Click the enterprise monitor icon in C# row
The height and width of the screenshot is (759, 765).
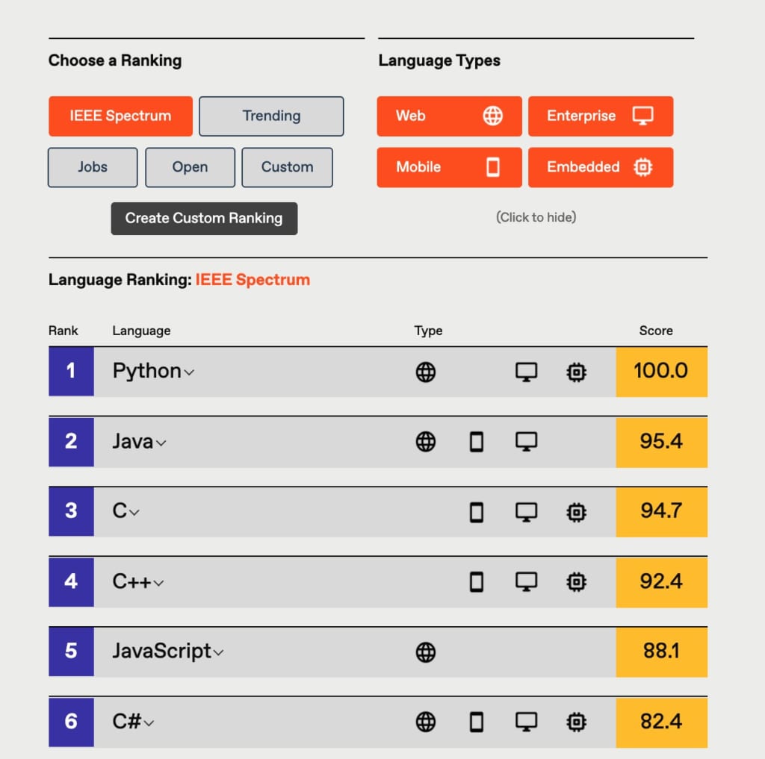(527, 722)
